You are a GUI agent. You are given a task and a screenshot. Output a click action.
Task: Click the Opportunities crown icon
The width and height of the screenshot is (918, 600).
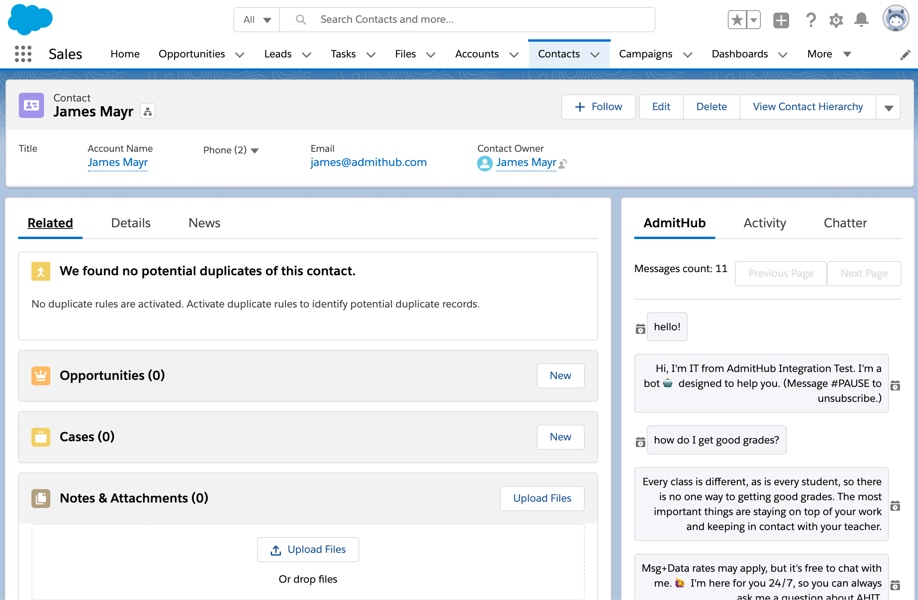click(x=41, y=375)
